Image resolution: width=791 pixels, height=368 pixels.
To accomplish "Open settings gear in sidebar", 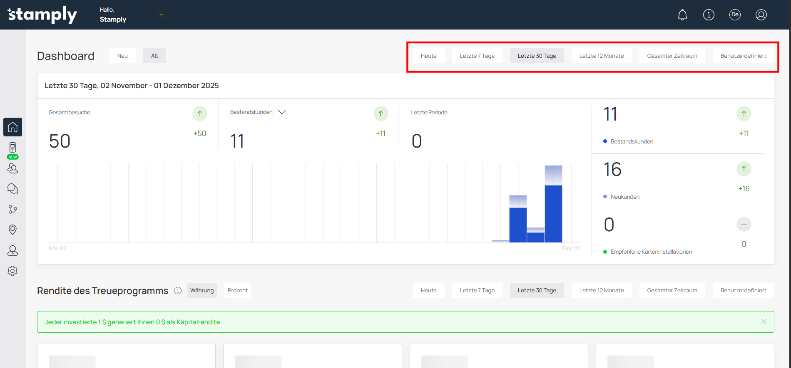I will pyautogui.click(x=12, y=271).
